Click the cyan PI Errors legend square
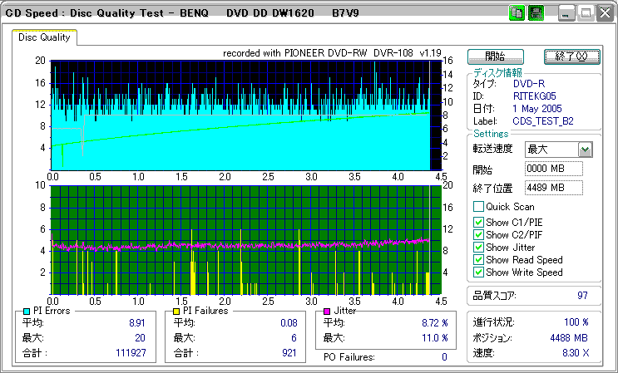The height and width of the screenshot is (373, 618). 26,311
